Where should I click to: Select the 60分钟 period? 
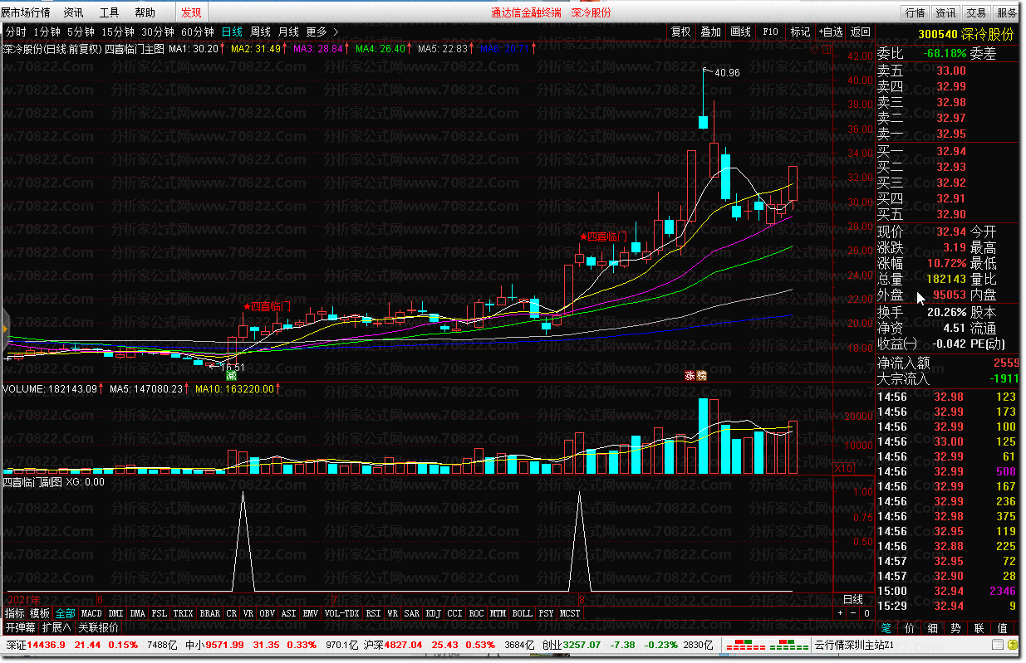click(x=198, y=32)
